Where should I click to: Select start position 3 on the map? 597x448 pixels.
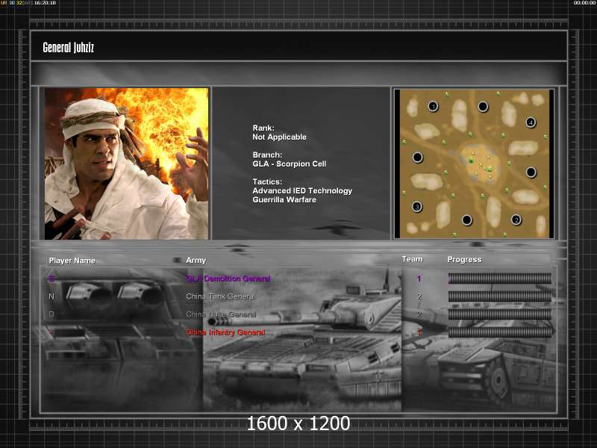point(417,207)
